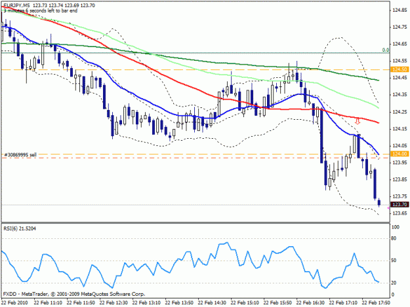Viewport: 410px width, 307px height.
Task: Click the 124.25 price scale label
Action: click(400, 112)
